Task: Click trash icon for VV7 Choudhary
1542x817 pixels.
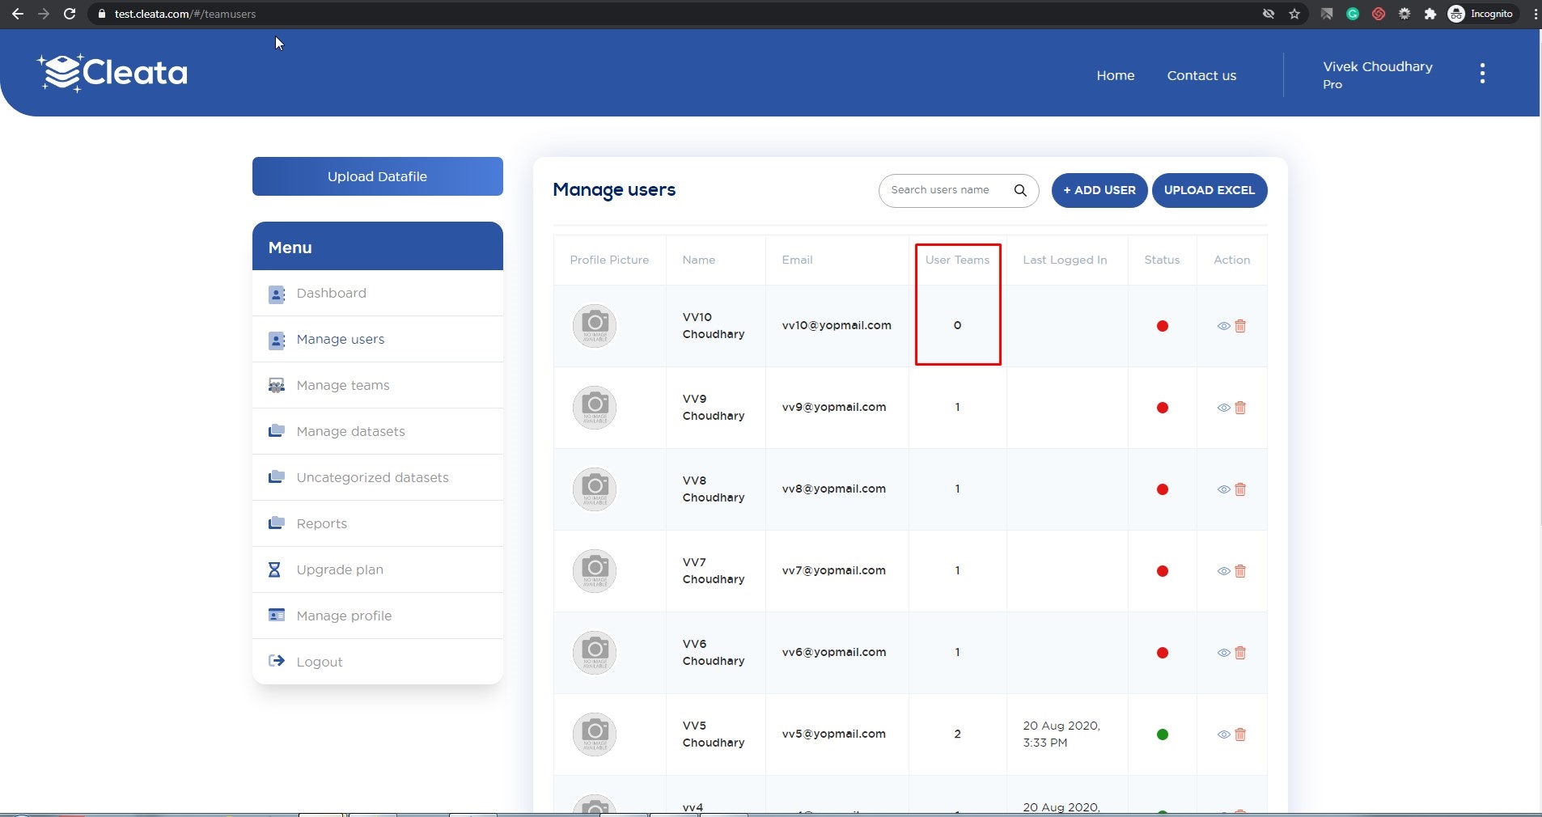Action: pos(1240,571)
